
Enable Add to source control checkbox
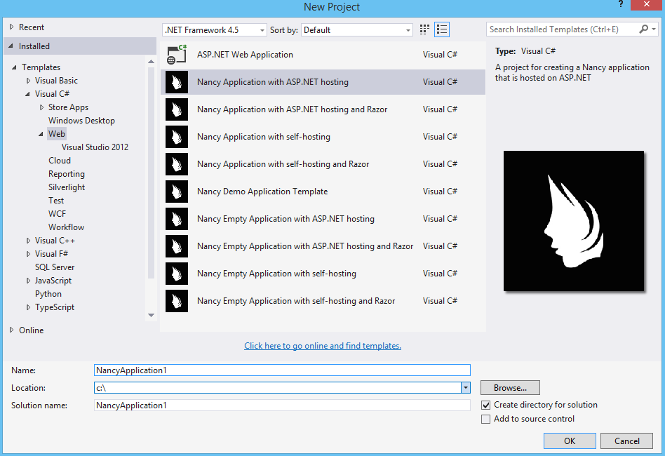485,419
